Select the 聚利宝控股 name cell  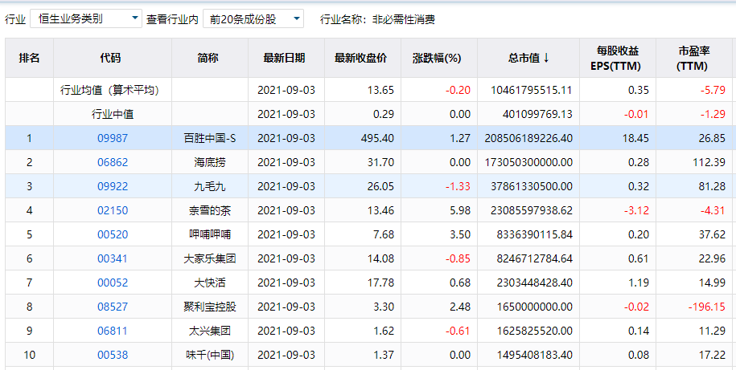point(210,307)
